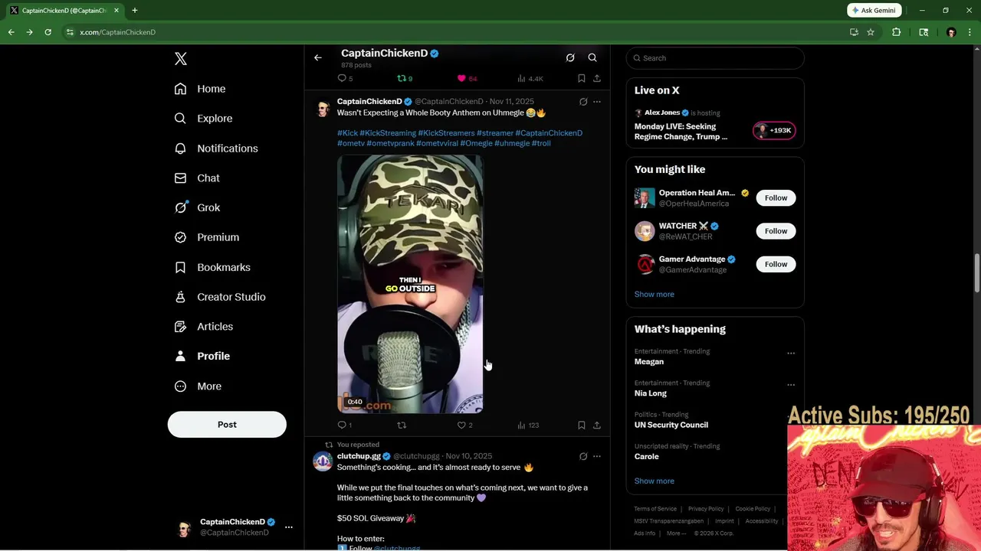This screenshot has width=981, height=551.
Task: Follow Gamer Advantage
Action: [776, 264]
